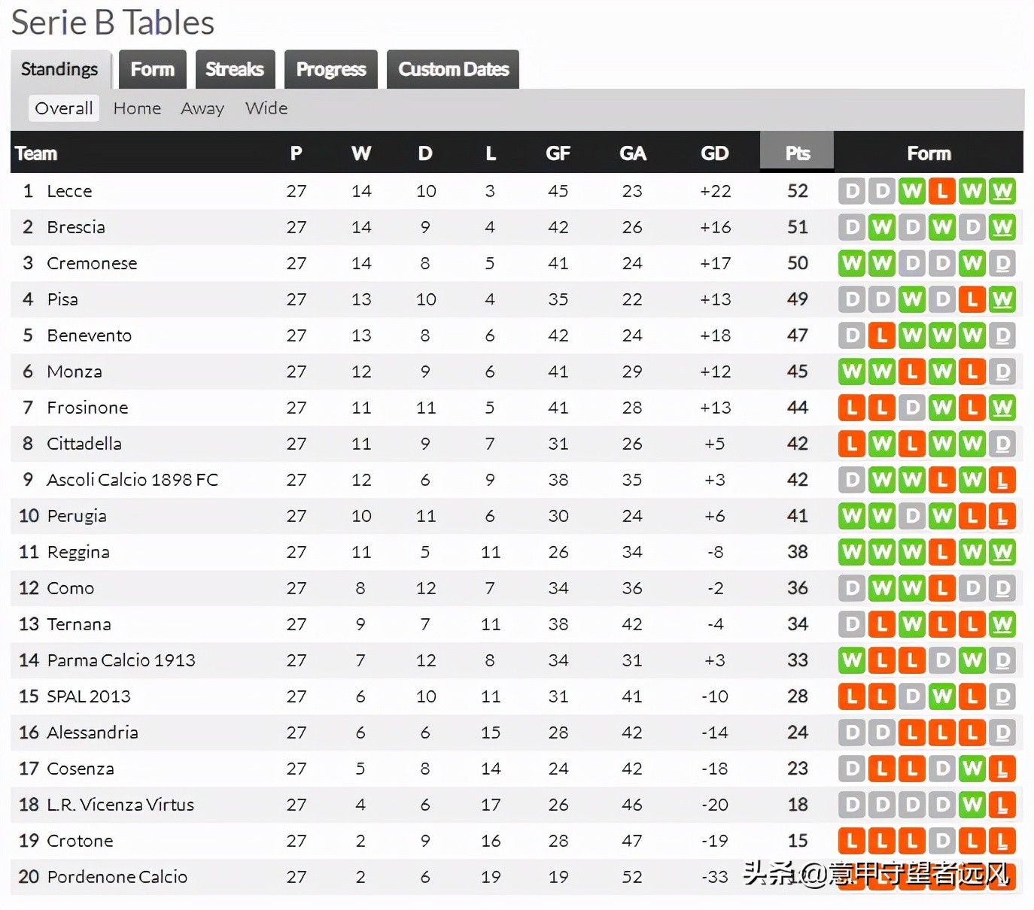Screen dimensions: 1034x910
Task: Click Benevento's last underlined D form badge
Action: point(1002,335)
